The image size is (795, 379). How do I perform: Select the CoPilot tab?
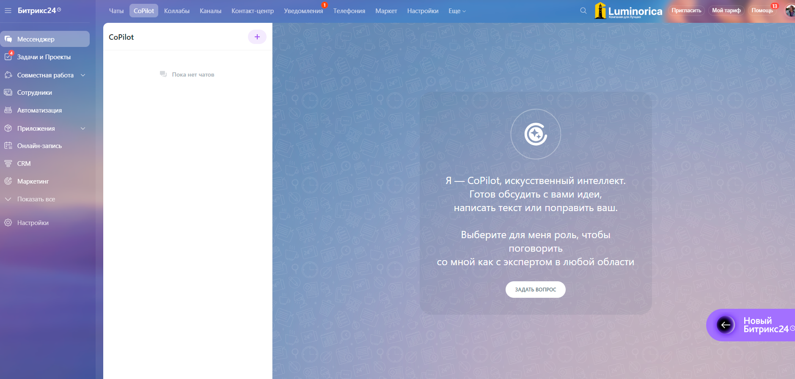tap(144, 11)
